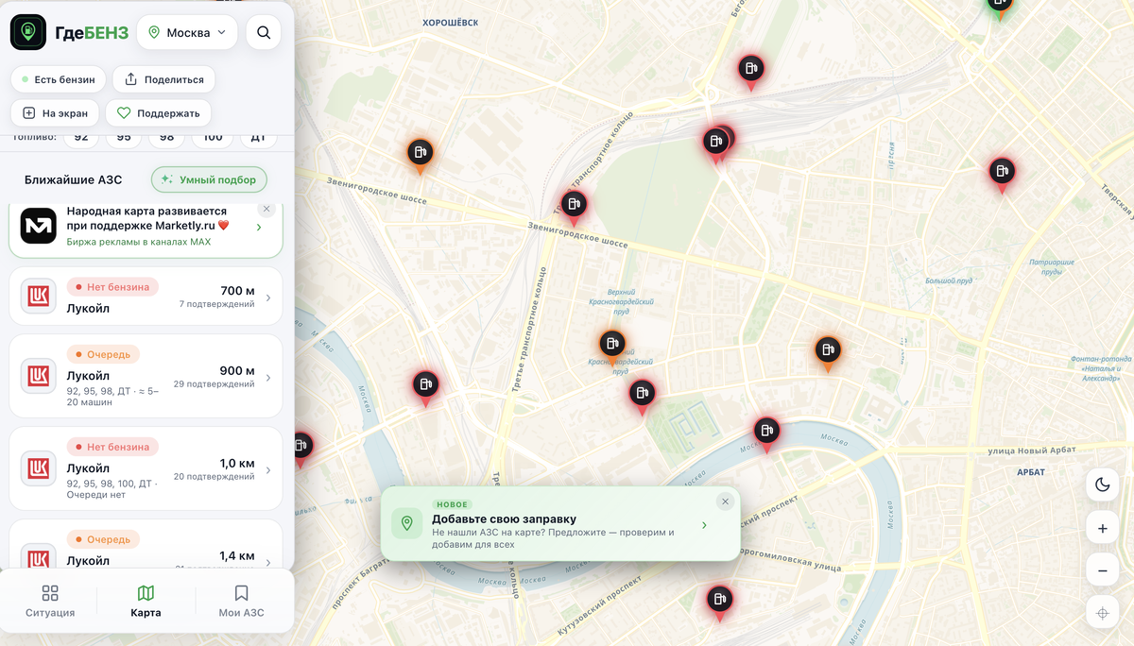
Task: Open the Marketly.ru sponsor banner
Action: (x=146, y=228)
